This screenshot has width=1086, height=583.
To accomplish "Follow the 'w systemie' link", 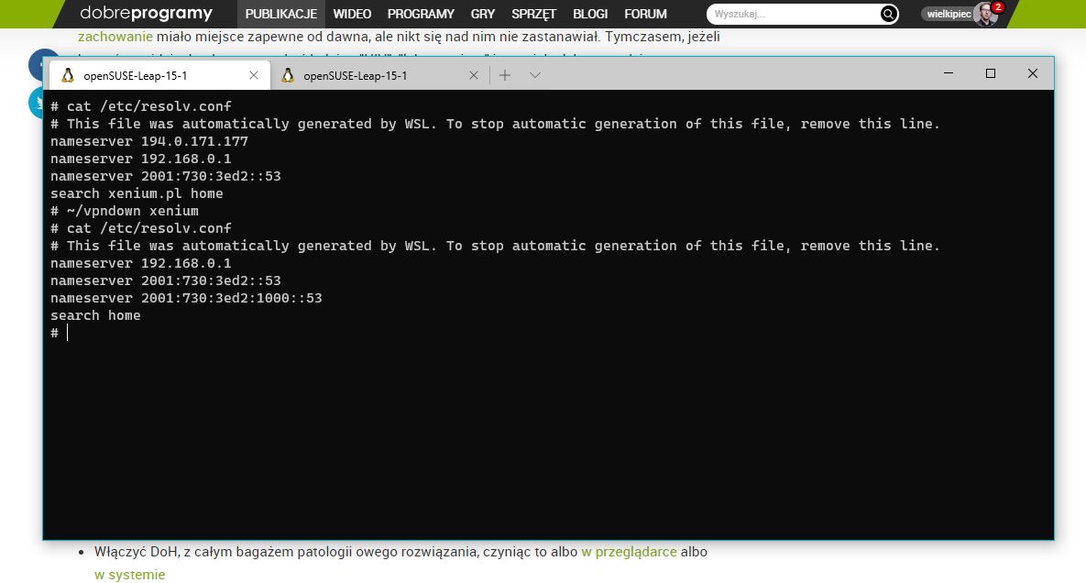I will (x=129, y=575).
